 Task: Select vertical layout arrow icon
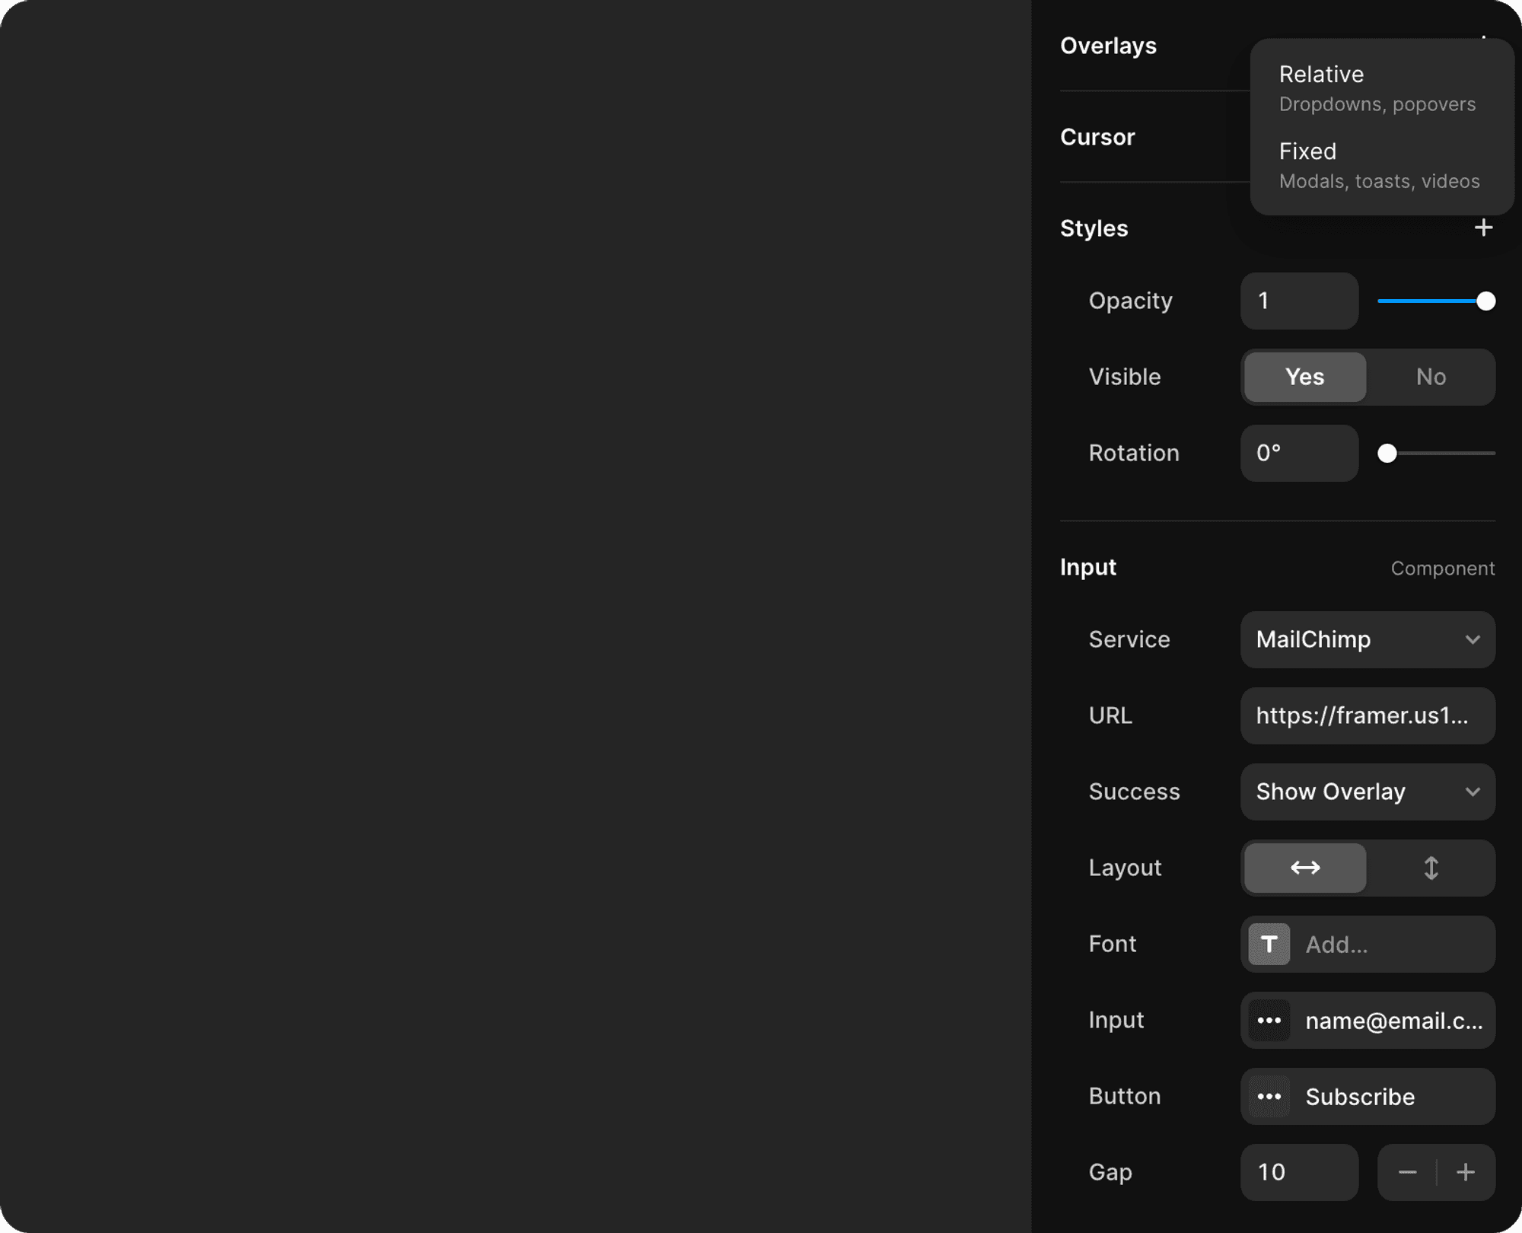[1431, 868]
